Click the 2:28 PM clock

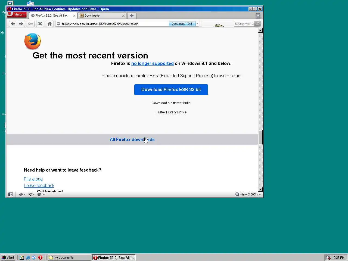tap(339, 257)
